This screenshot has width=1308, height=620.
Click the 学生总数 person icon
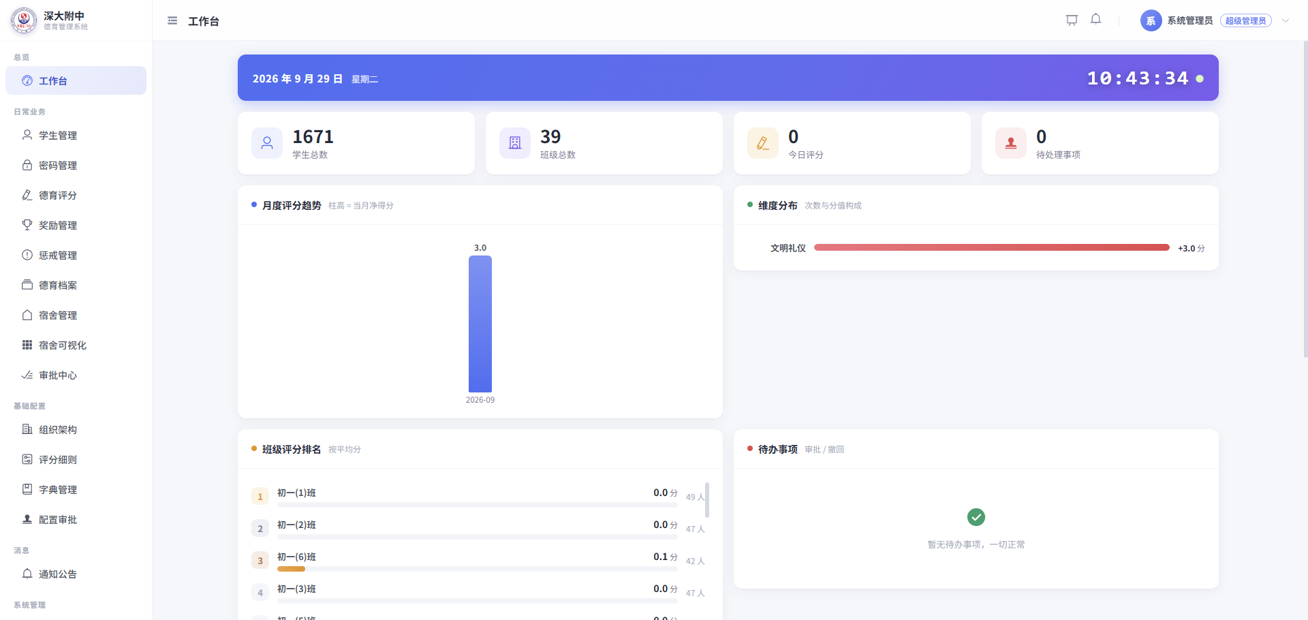click(267, 143)
